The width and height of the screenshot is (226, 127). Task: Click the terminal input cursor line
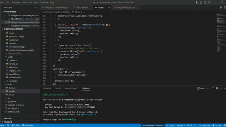(x=43, y=122)
